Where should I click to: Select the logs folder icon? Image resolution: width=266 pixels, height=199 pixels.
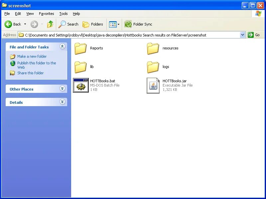point(153,67)
